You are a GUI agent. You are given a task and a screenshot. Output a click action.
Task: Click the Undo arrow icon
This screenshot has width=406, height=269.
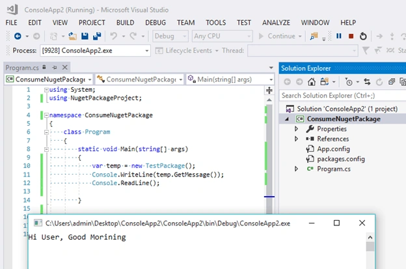pyautogui.click(x=114, y=36)
